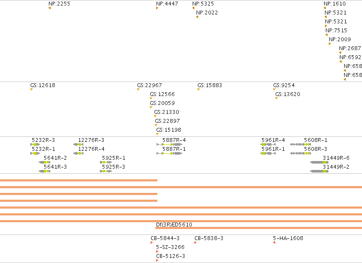
Task: Click the NP:5325 insertion triangle
Action: tap(193, 8)
